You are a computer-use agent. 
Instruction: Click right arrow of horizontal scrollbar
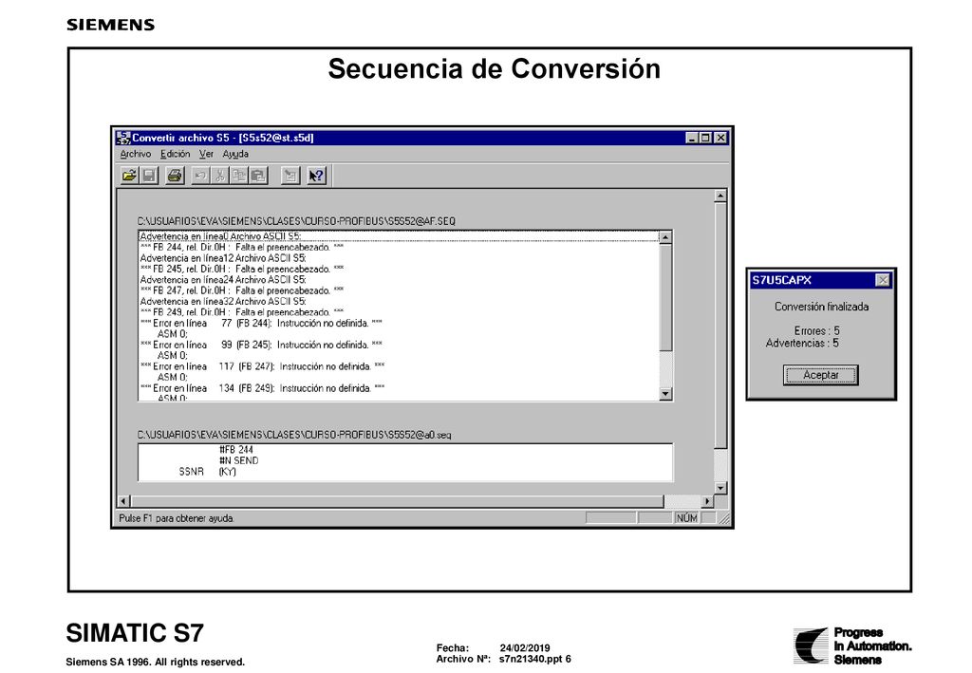click(707, 501)
